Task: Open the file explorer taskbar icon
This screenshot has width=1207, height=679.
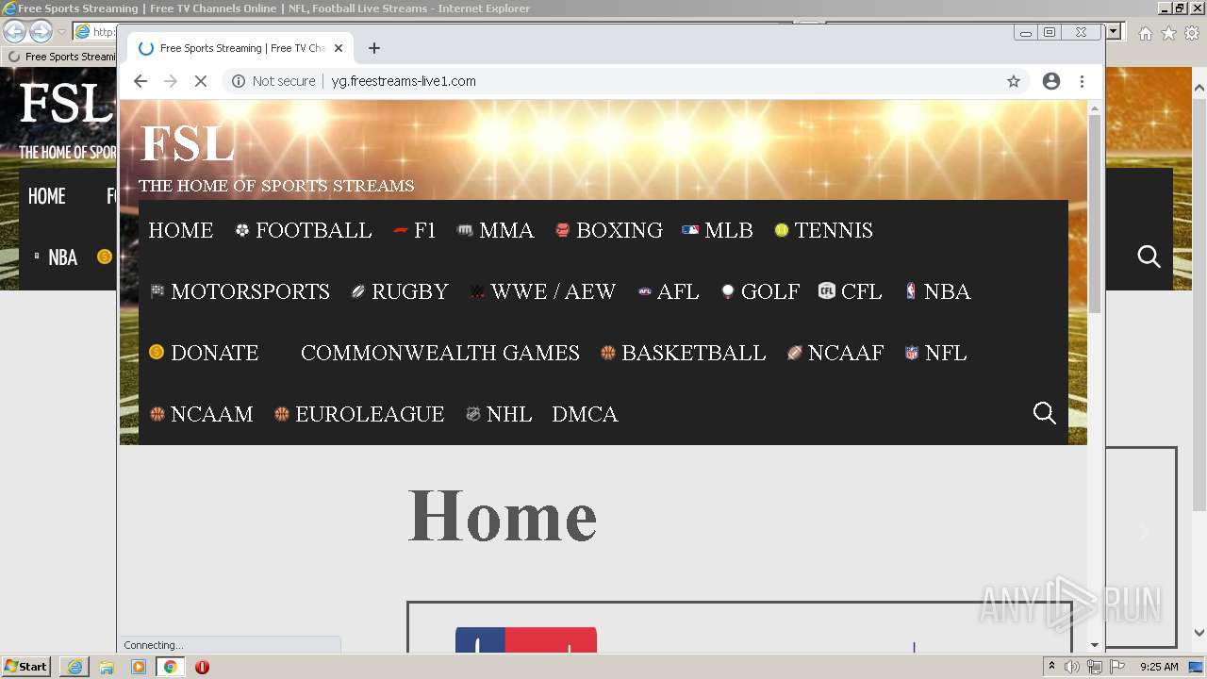Action: click(x=107, y=667)
